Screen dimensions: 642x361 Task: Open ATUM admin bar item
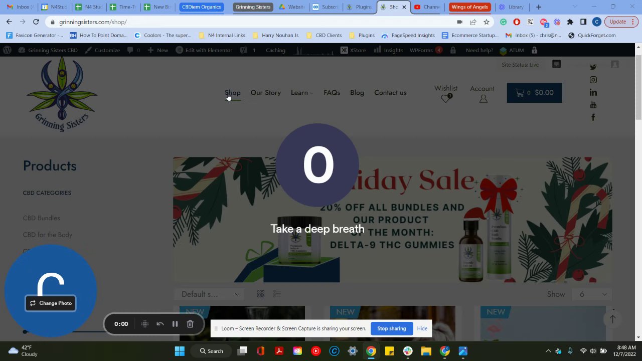pos(512,50)
